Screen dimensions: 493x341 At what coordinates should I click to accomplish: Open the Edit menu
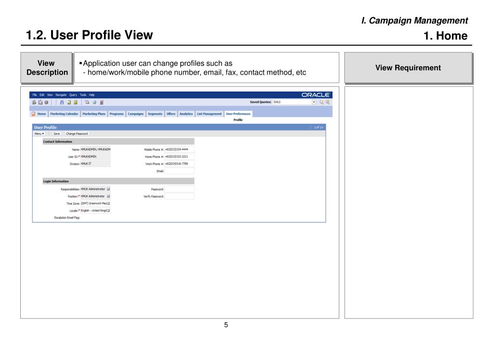[42, 95]
